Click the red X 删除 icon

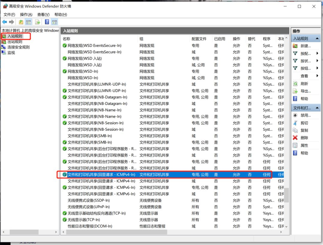[295, 138]
